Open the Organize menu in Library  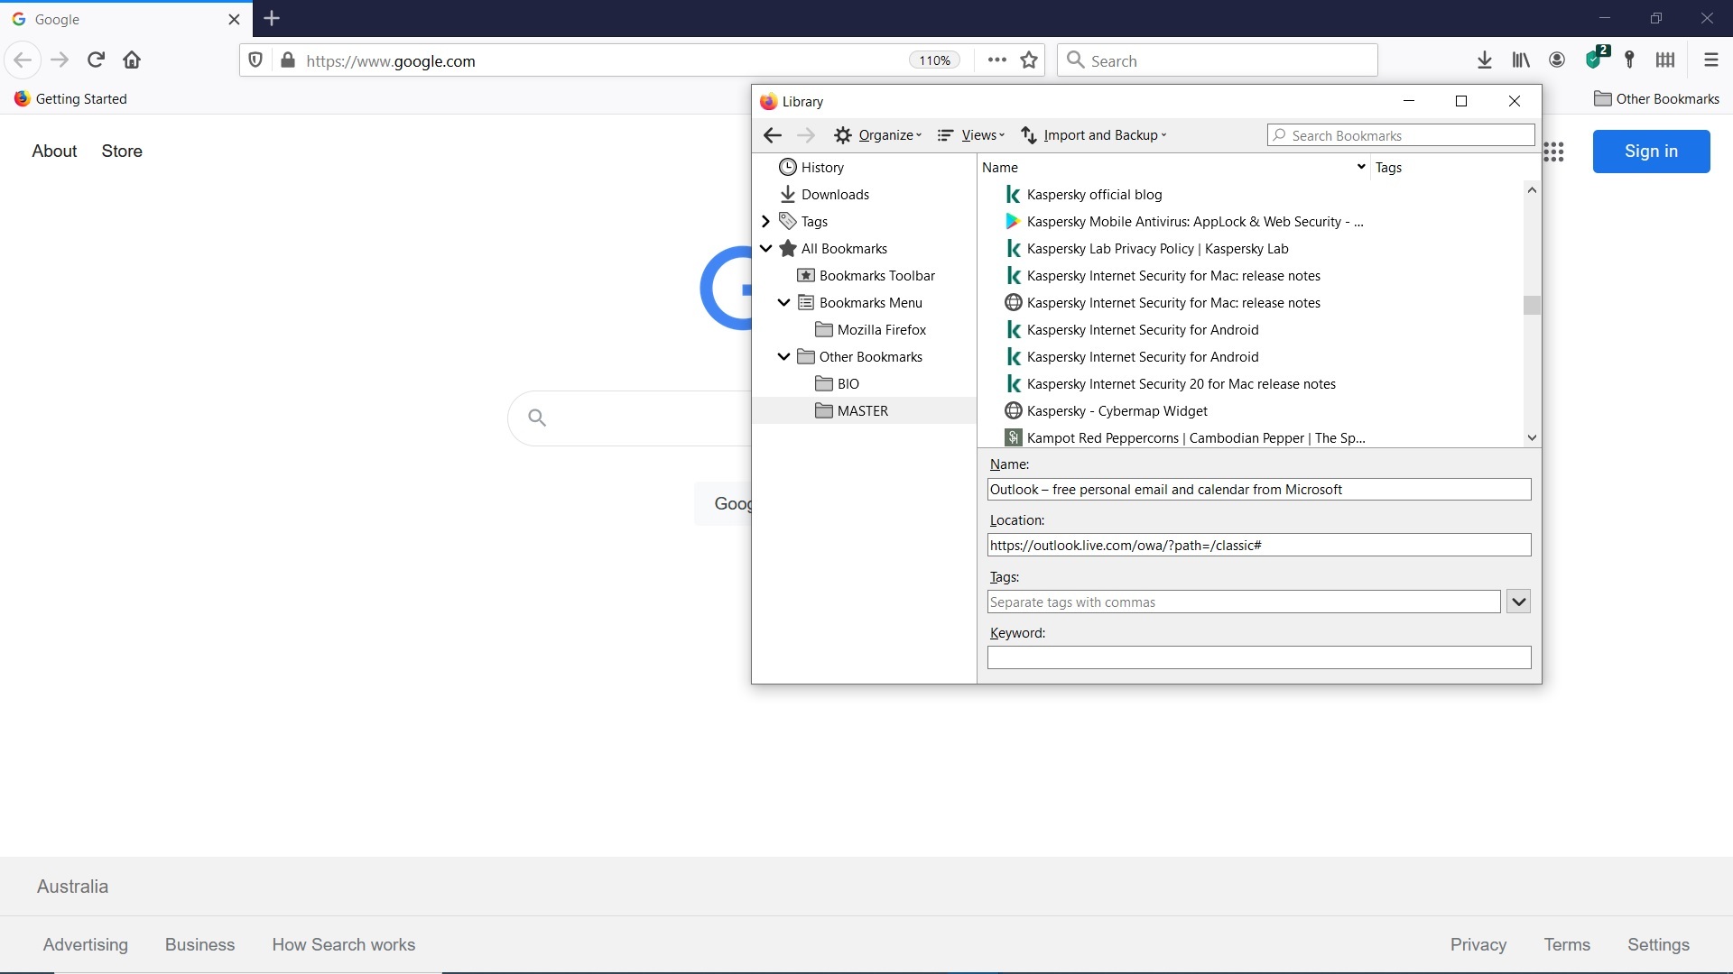[x=877, y=134]
